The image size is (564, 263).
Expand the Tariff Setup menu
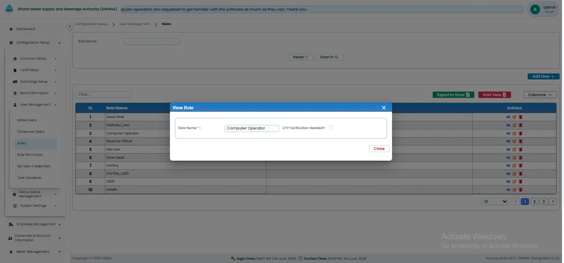pyautogui.click(x=34, y=70)
